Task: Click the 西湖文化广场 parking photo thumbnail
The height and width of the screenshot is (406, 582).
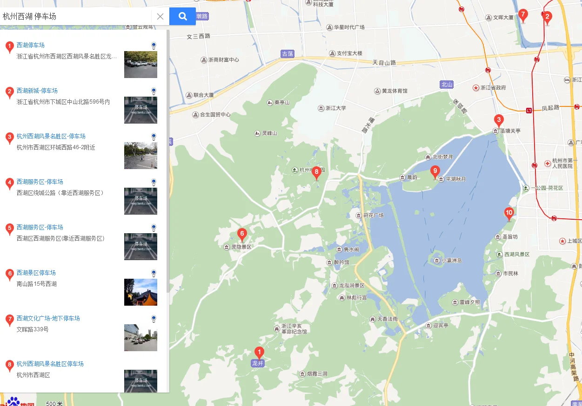Action: 140,338
